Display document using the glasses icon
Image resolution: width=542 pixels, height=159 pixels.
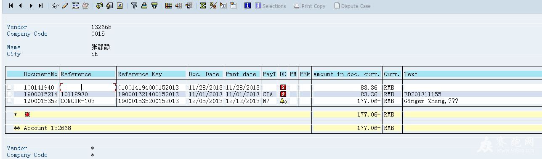[55, 6]
